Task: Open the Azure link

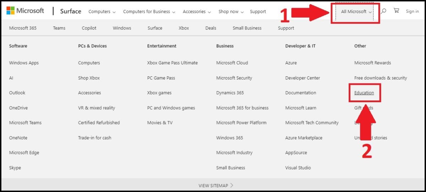Action: click(x=291, y=63)
